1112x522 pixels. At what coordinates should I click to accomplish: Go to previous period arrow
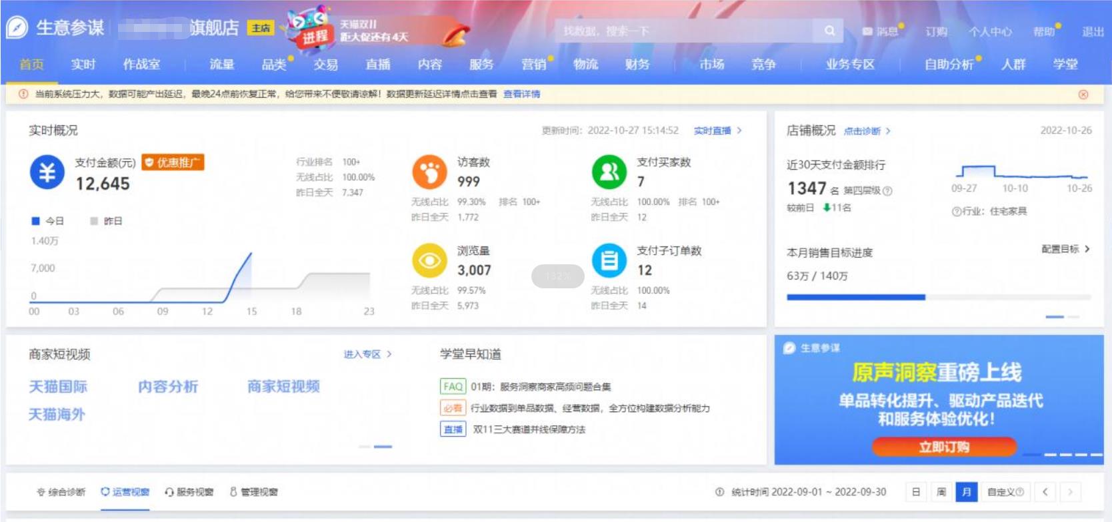(1045, 492)
